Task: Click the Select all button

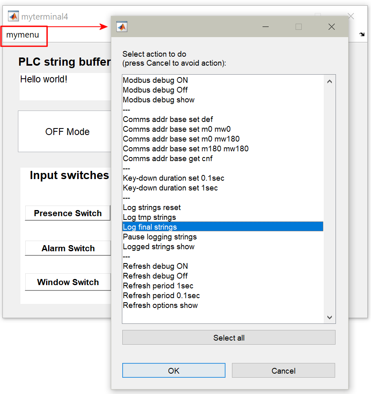Action: coord(229,338)
